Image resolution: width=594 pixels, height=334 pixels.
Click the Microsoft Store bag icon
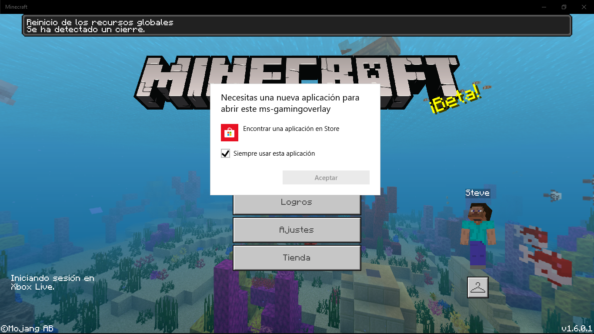tap(230, 133)
